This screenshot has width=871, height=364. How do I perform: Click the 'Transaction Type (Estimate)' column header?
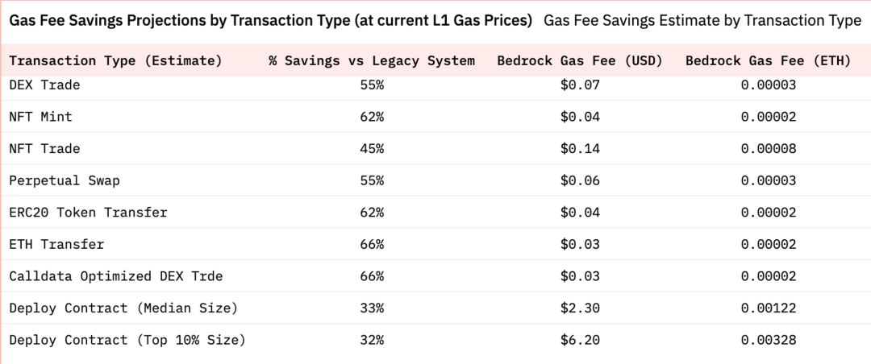coord(115,60)
